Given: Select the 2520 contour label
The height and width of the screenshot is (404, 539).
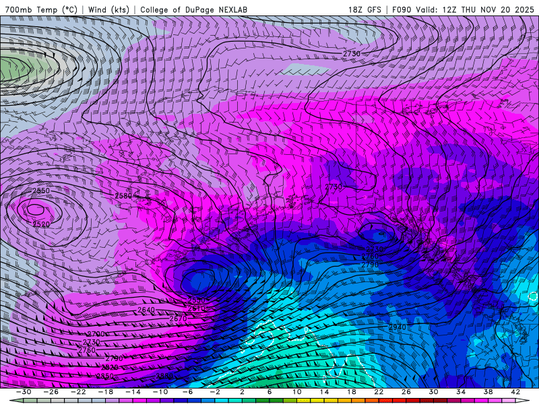Looking at the screenshot, I should coord(41,224).
